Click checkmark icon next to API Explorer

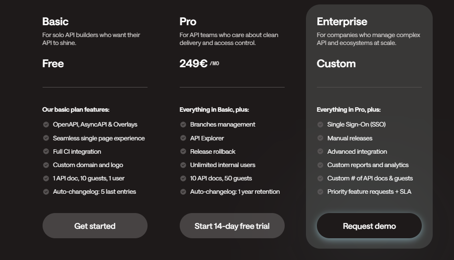click(183, 138)
